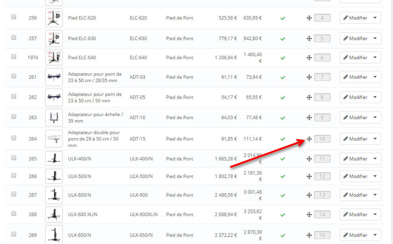
Task: Edit ULK-600 with Modifier button
Action: 355,195
